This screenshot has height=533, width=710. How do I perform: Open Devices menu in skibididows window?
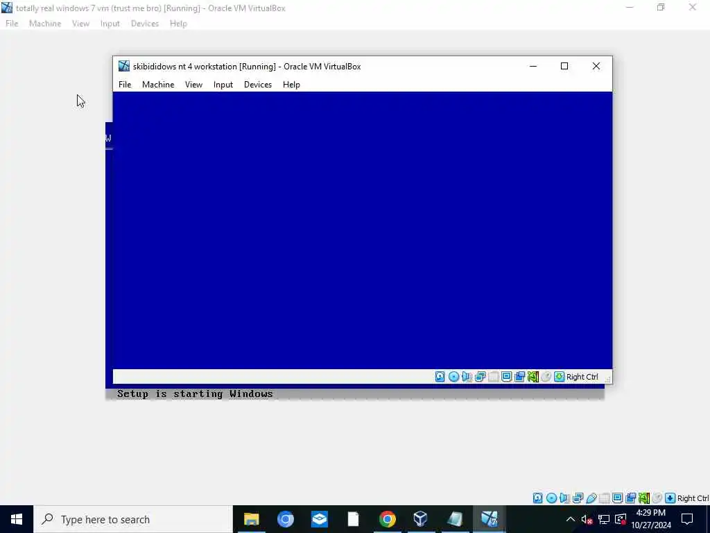258,85
